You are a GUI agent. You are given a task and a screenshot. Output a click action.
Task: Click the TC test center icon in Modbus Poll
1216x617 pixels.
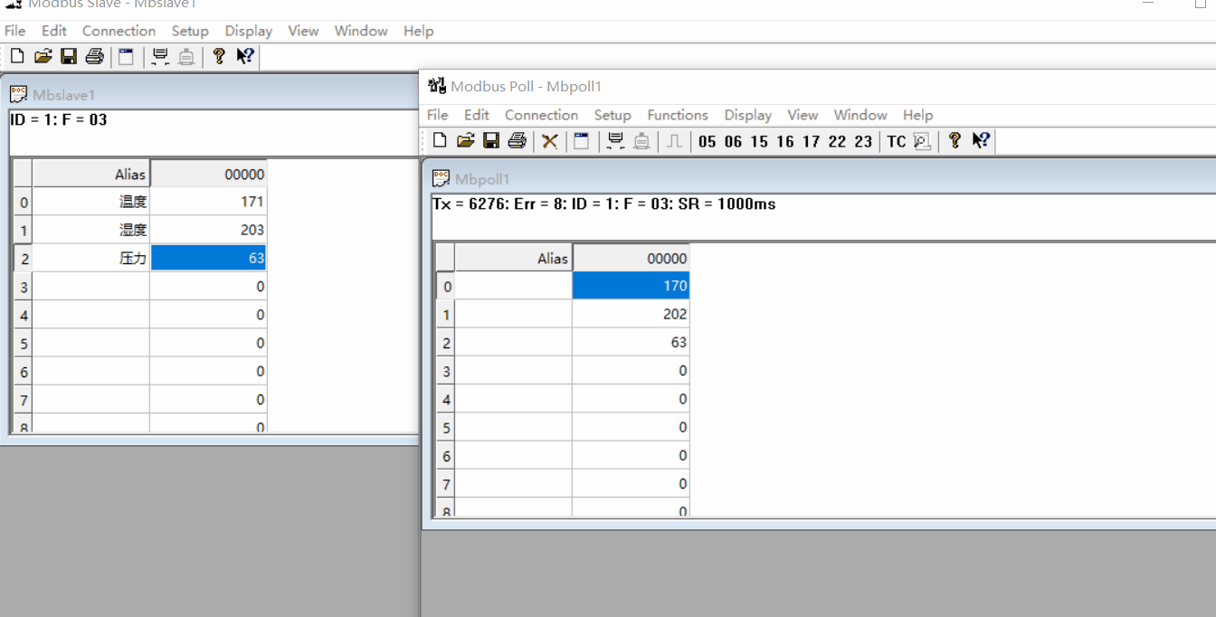pyautogui.click(x=895, y=141)
